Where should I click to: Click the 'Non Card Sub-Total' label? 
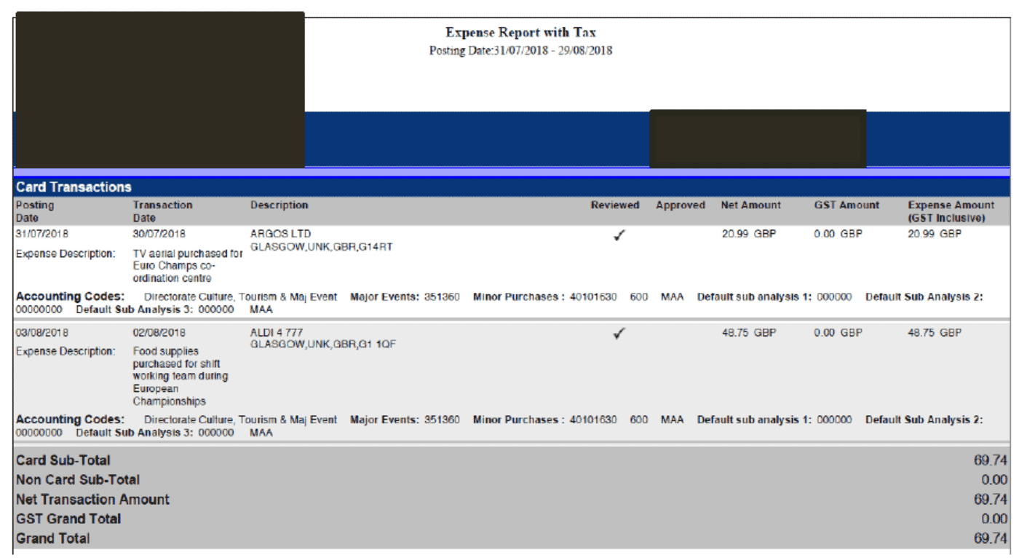[78, 480]
